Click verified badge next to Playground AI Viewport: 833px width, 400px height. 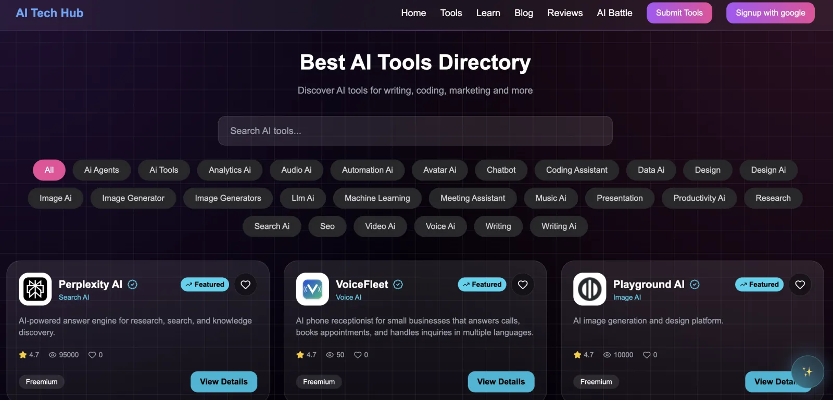tap(695, 285)
